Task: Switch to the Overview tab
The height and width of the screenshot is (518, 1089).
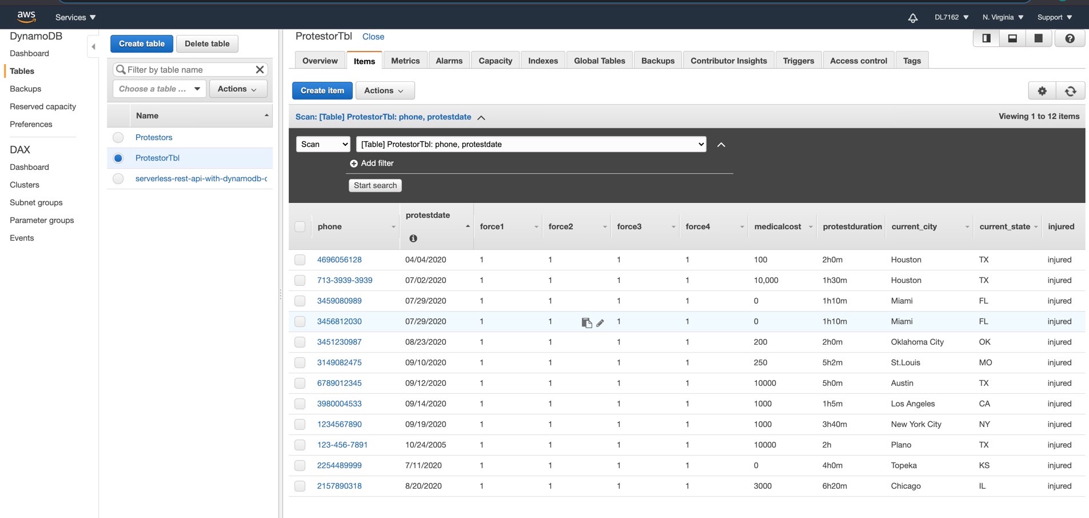Action: pos(320,61)
